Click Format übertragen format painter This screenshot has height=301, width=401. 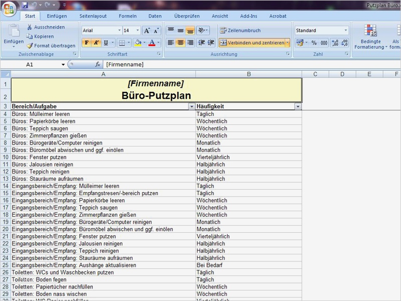click(46, 46)
